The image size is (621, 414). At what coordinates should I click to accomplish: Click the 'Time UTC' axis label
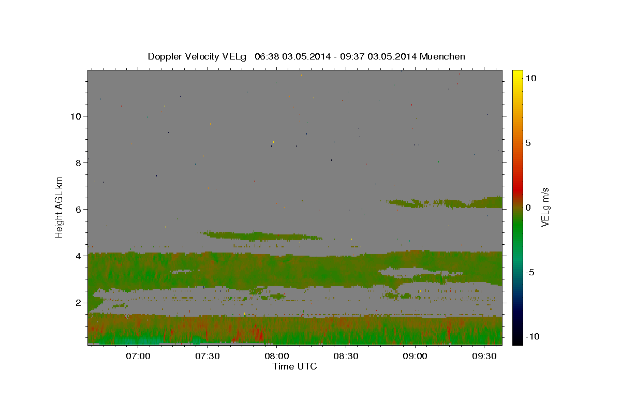[294, 366]
